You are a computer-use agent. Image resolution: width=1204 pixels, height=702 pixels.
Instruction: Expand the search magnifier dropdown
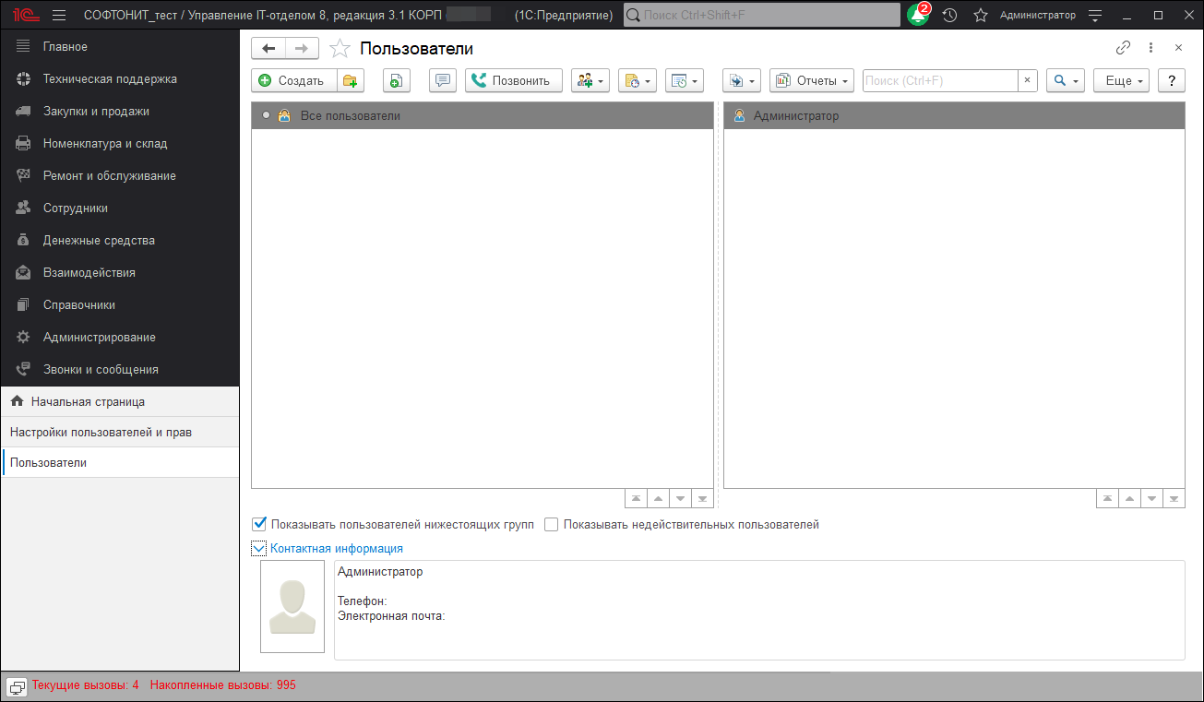click(x=1065, y=80)
